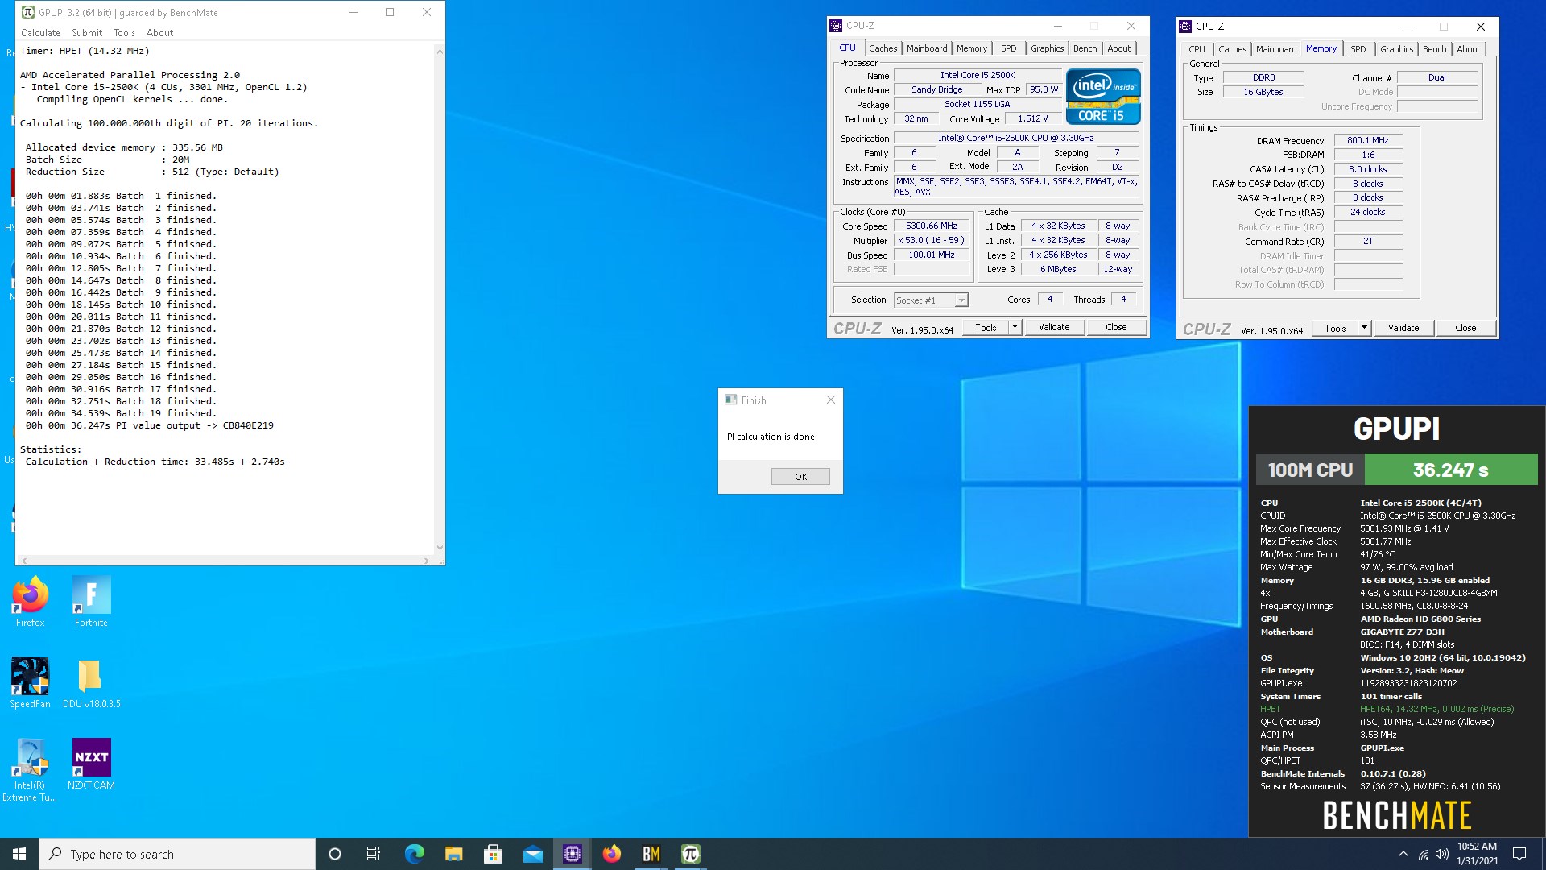1546x870 pixels.
Task: Open taskbar clock showing 10:52 AM
Action: pos(1477,854)
